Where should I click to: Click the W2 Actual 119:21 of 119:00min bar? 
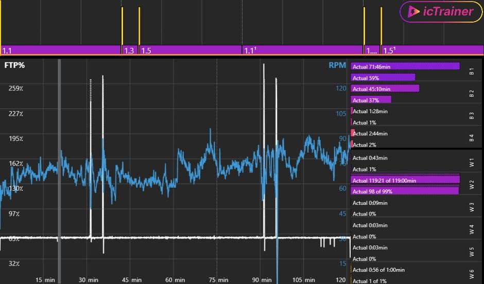(x=405, y=180)
